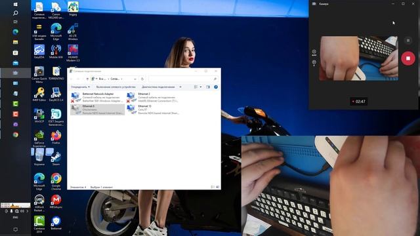Open 4G LTE Wireless shortcut
The image size is (420, 236).
click(73, 32)
